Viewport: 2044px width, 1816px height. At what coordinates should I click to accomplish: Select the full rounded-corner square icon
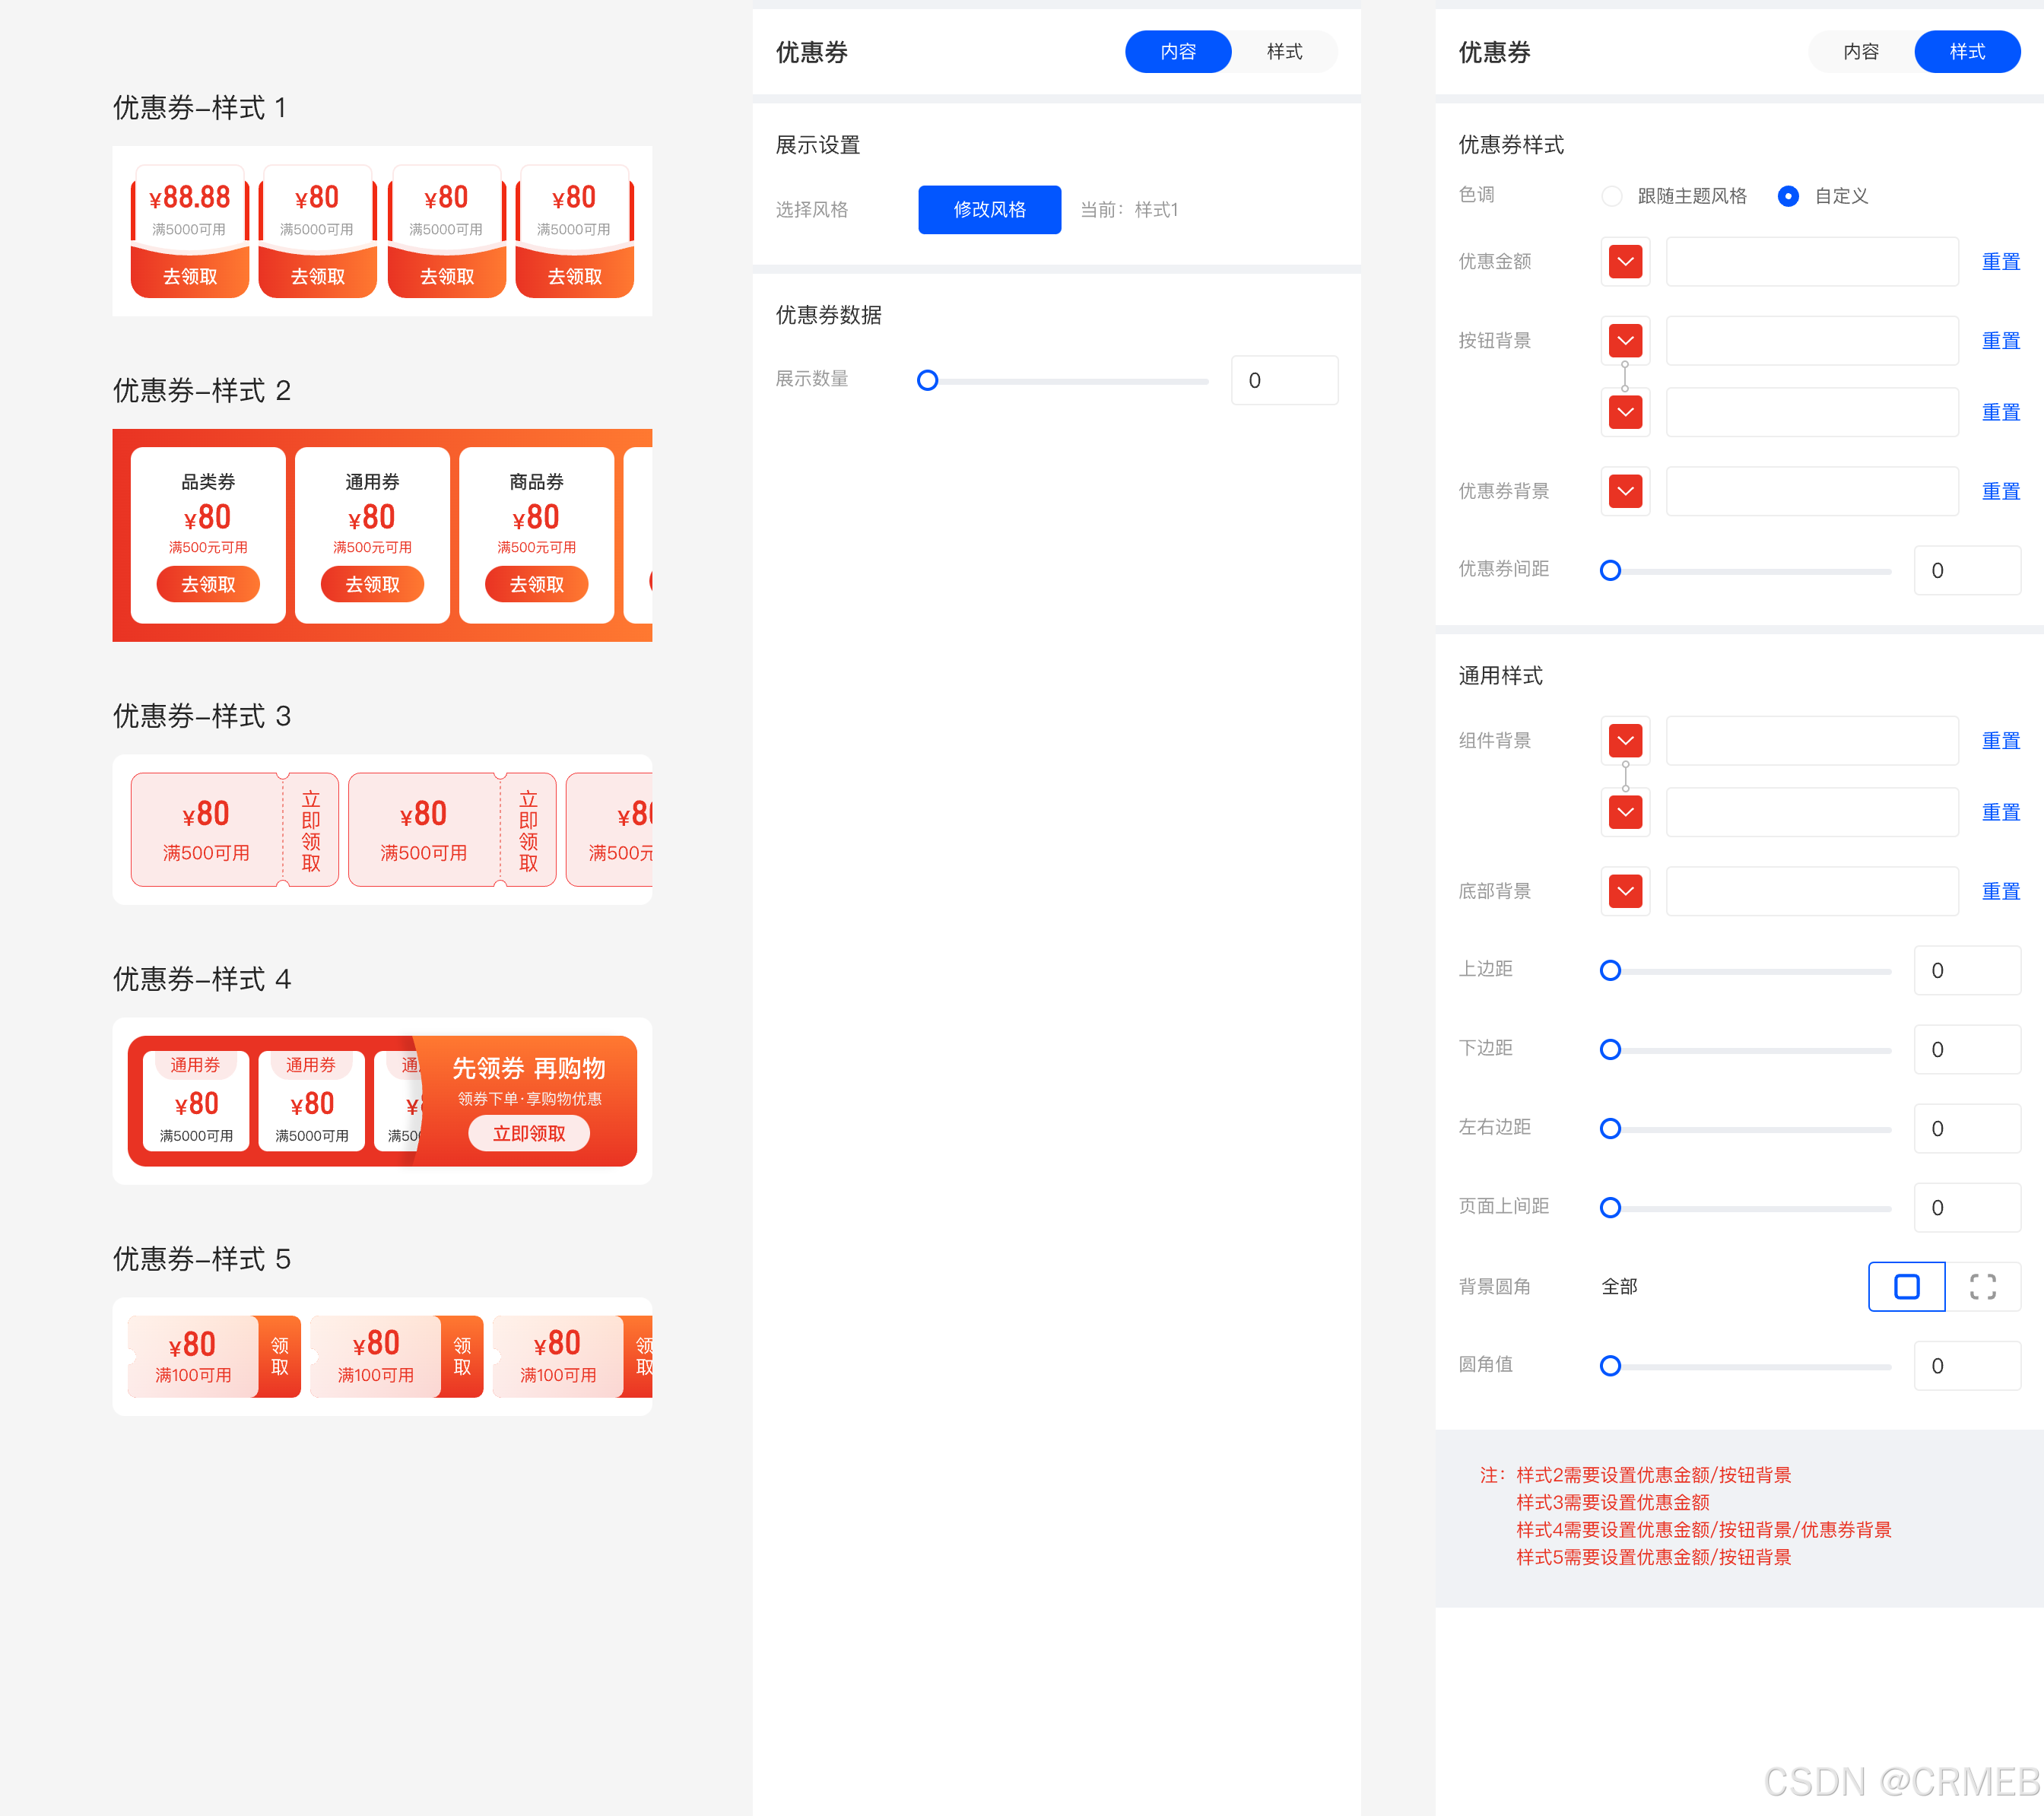[x=1906, y=1286]
